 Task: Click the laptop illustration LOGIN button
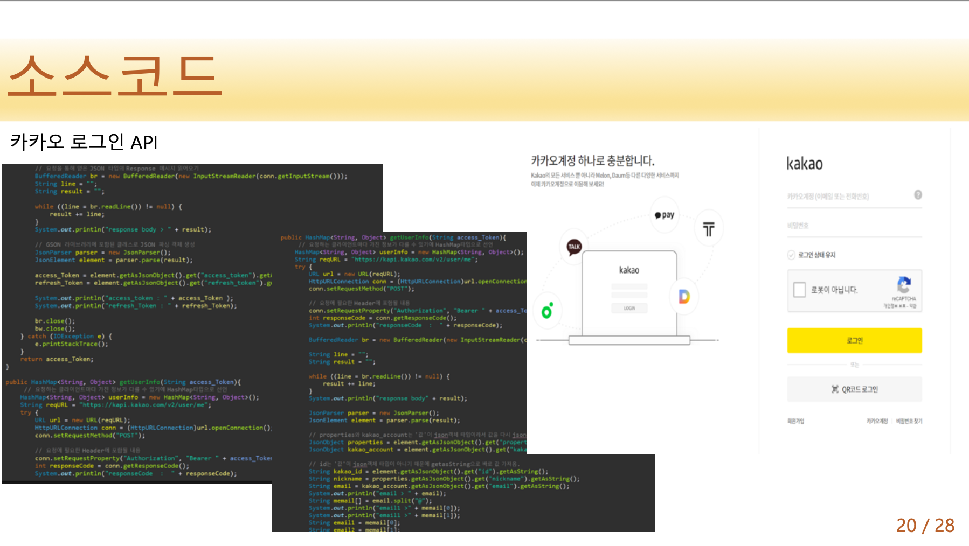point(629,308)
